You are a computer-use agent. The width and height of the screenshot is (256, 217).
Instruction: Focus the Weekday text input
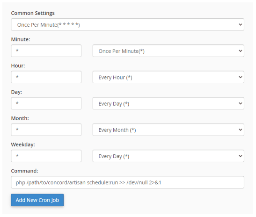coord(46,156)
